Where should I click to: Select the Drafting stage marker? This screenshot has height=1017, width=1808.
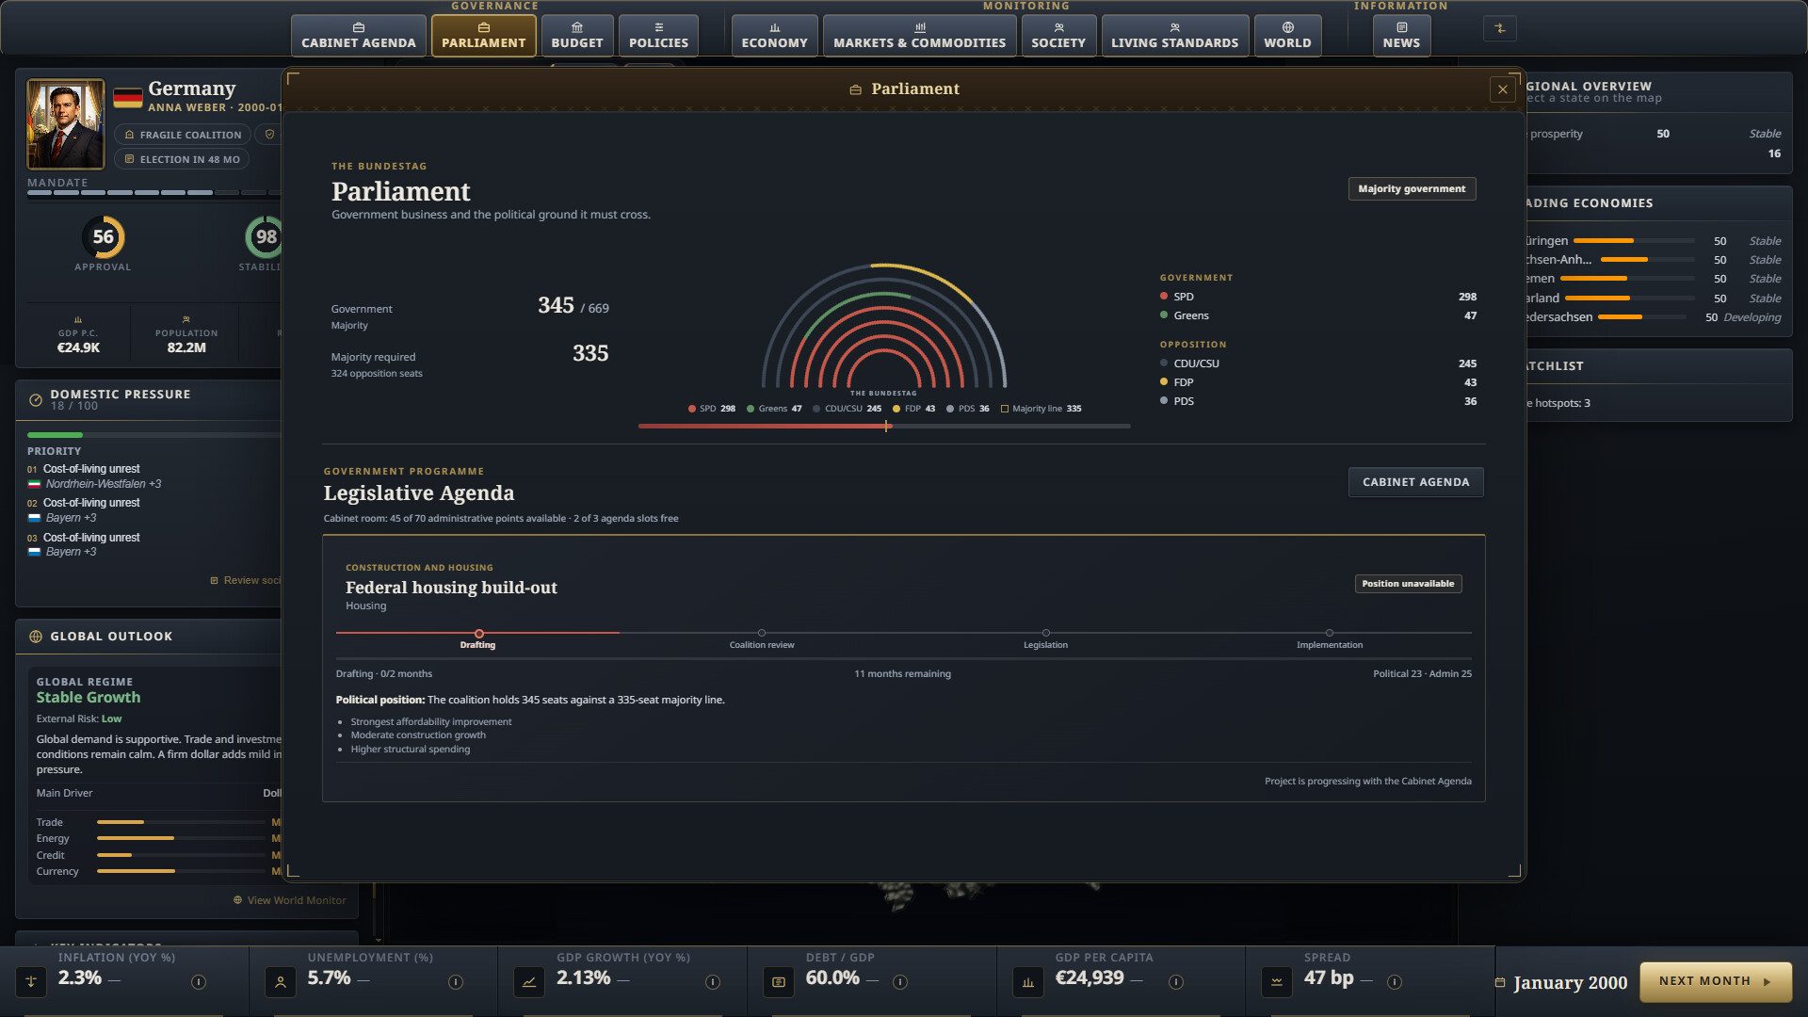(479, 634)
